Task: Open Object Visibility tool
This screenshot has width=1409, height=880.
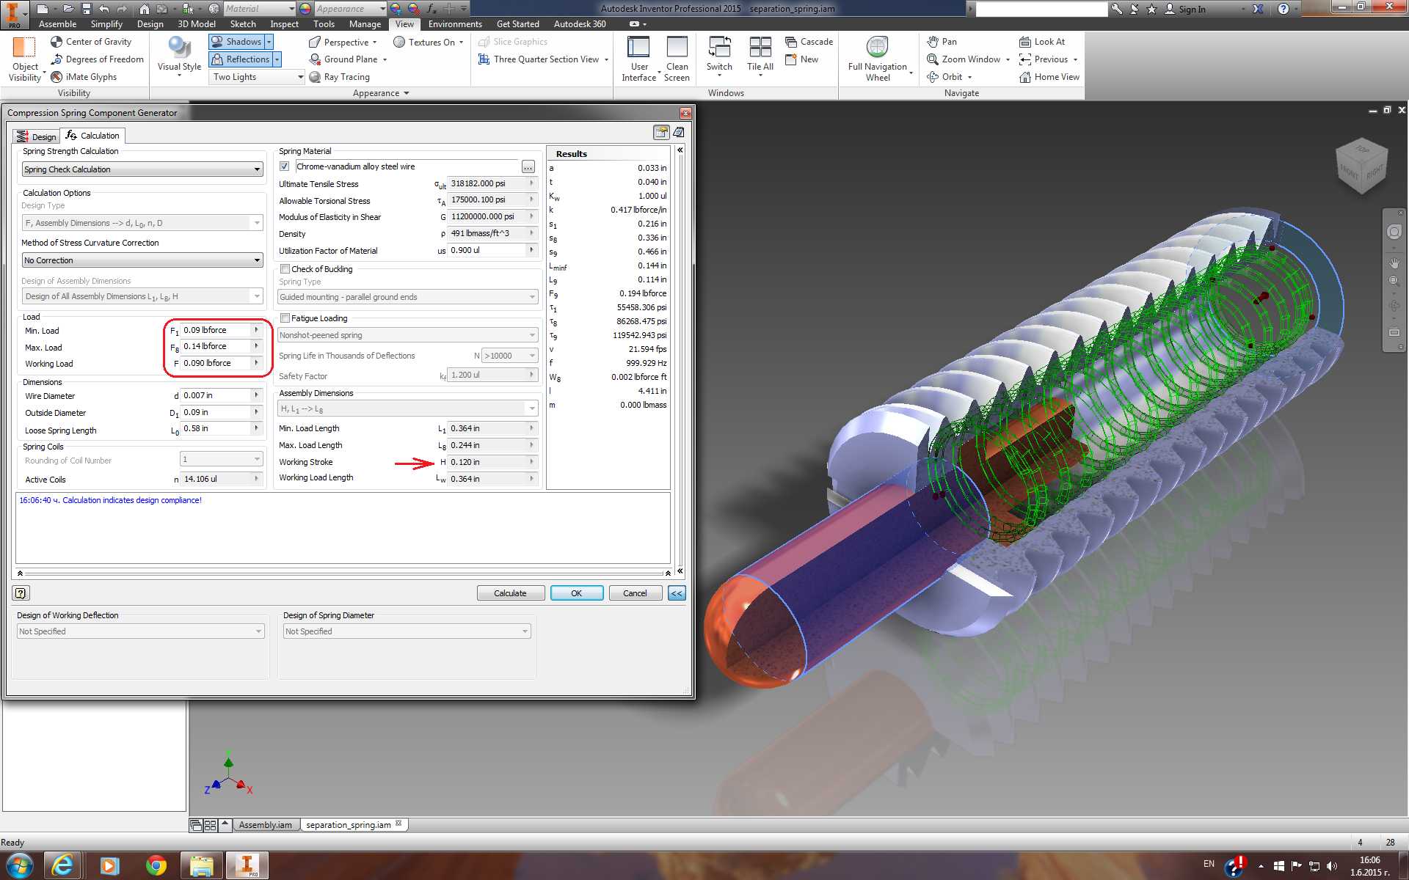Action: click(25, 59)
